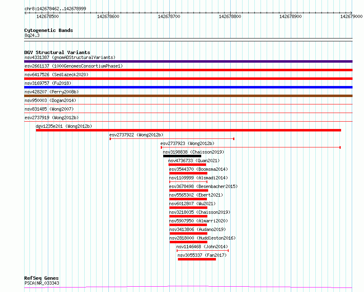Open nsv831485 Wong2007 variant label
The width and height of the screenshot is (364, 292).
coord(49,109)
